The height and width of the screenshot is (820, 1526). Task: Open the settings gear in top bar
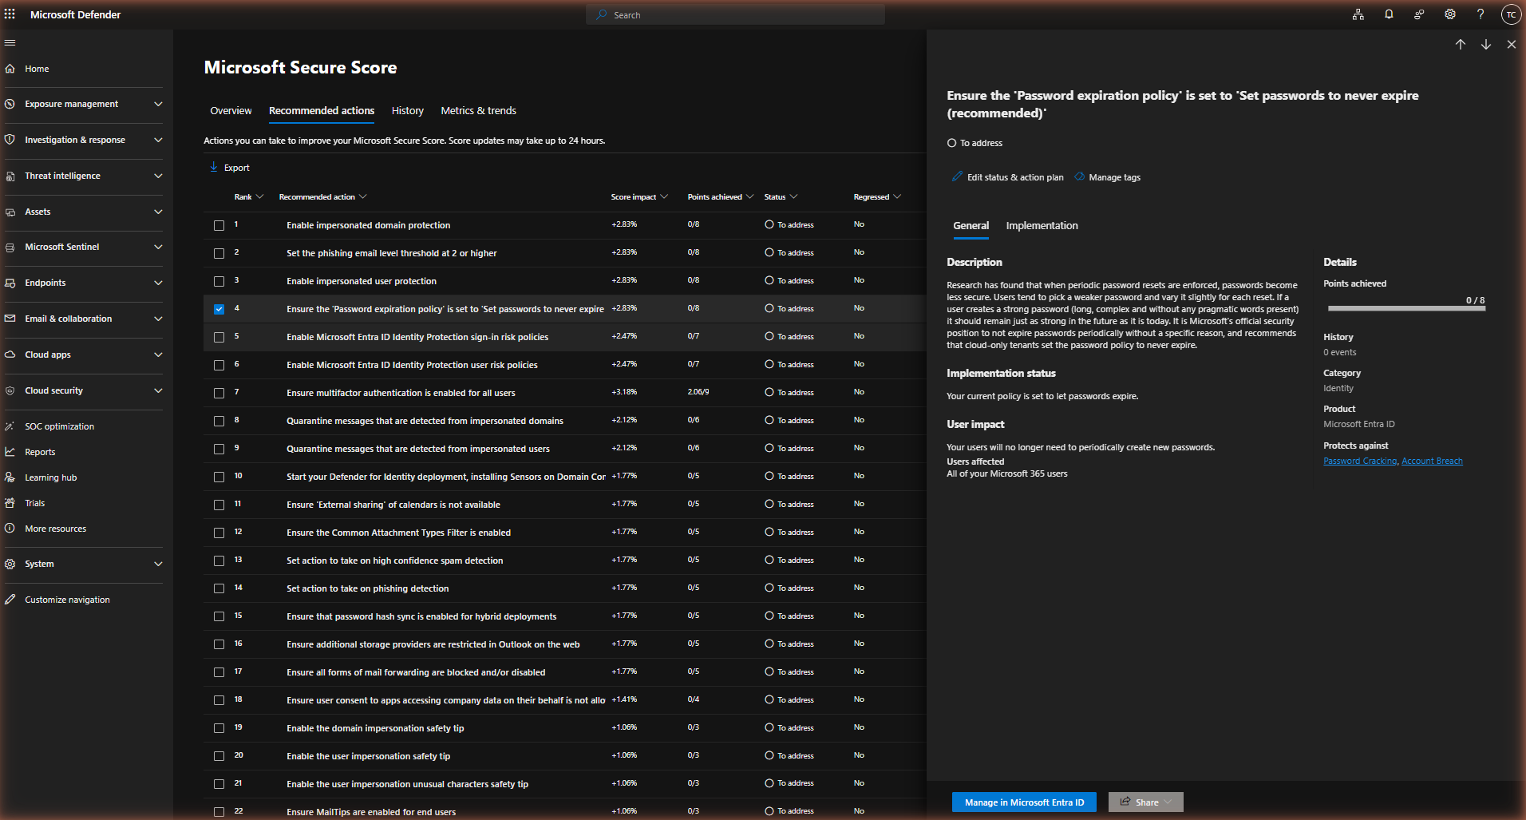(1450, 14)
